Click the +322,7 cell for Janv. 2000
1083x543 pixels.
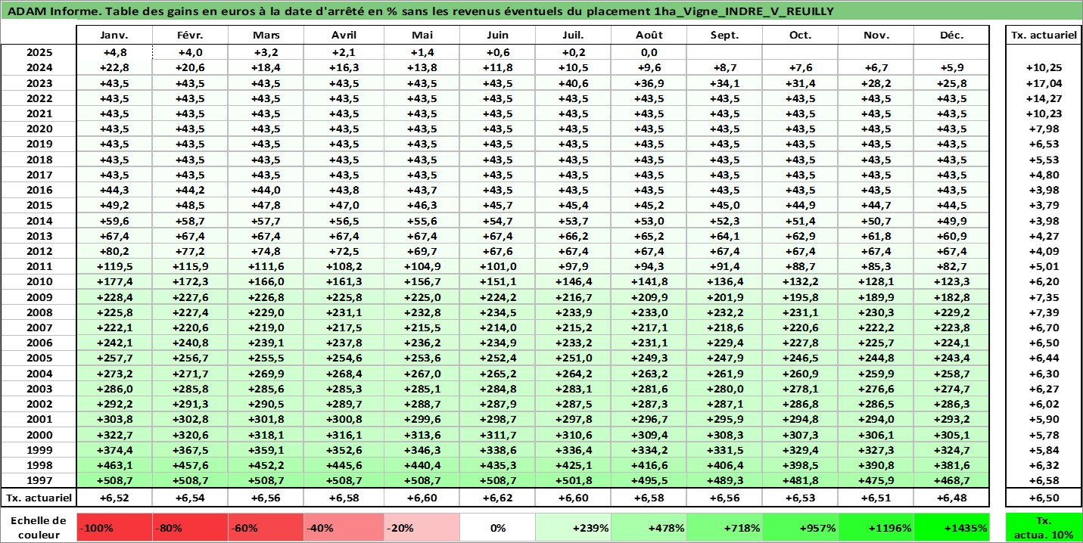[x=115, y=435]
